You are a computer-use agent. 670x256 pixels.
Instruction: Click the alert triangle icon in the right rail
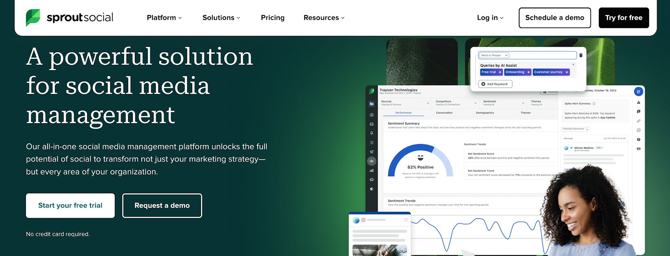[x=639, y=103]
